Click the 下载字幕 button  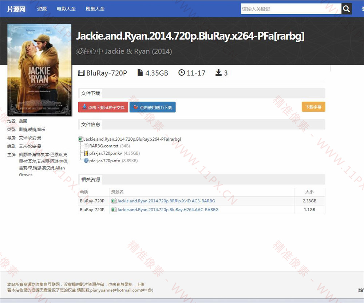pos(313,107)
